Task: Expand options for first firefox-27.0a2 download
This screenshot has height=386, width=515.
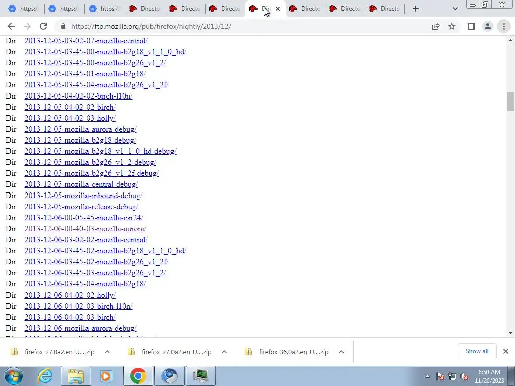Action: coord(107,352)
